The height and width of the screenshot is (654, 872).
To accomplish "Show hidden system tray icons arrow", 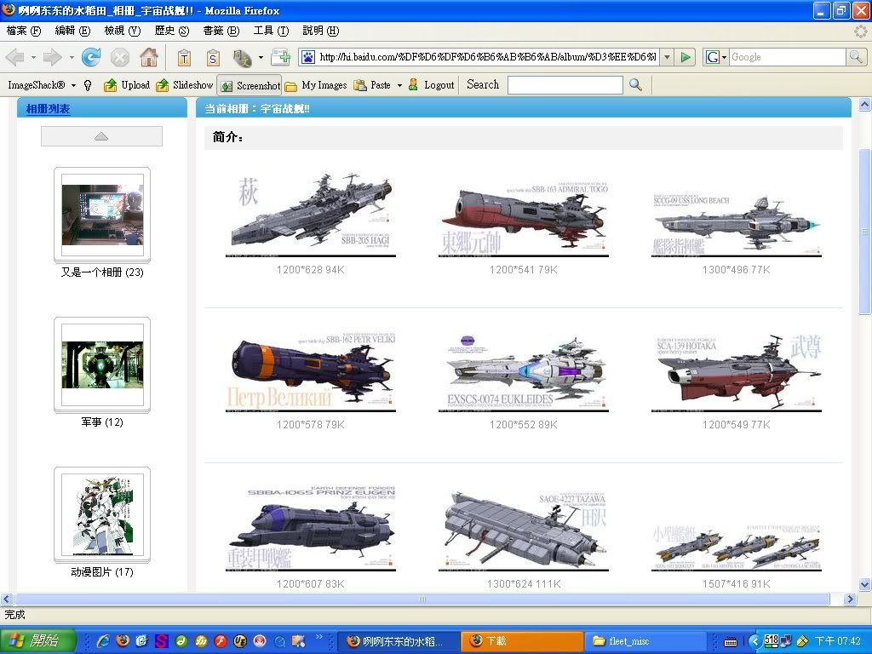I will [754, 641].
